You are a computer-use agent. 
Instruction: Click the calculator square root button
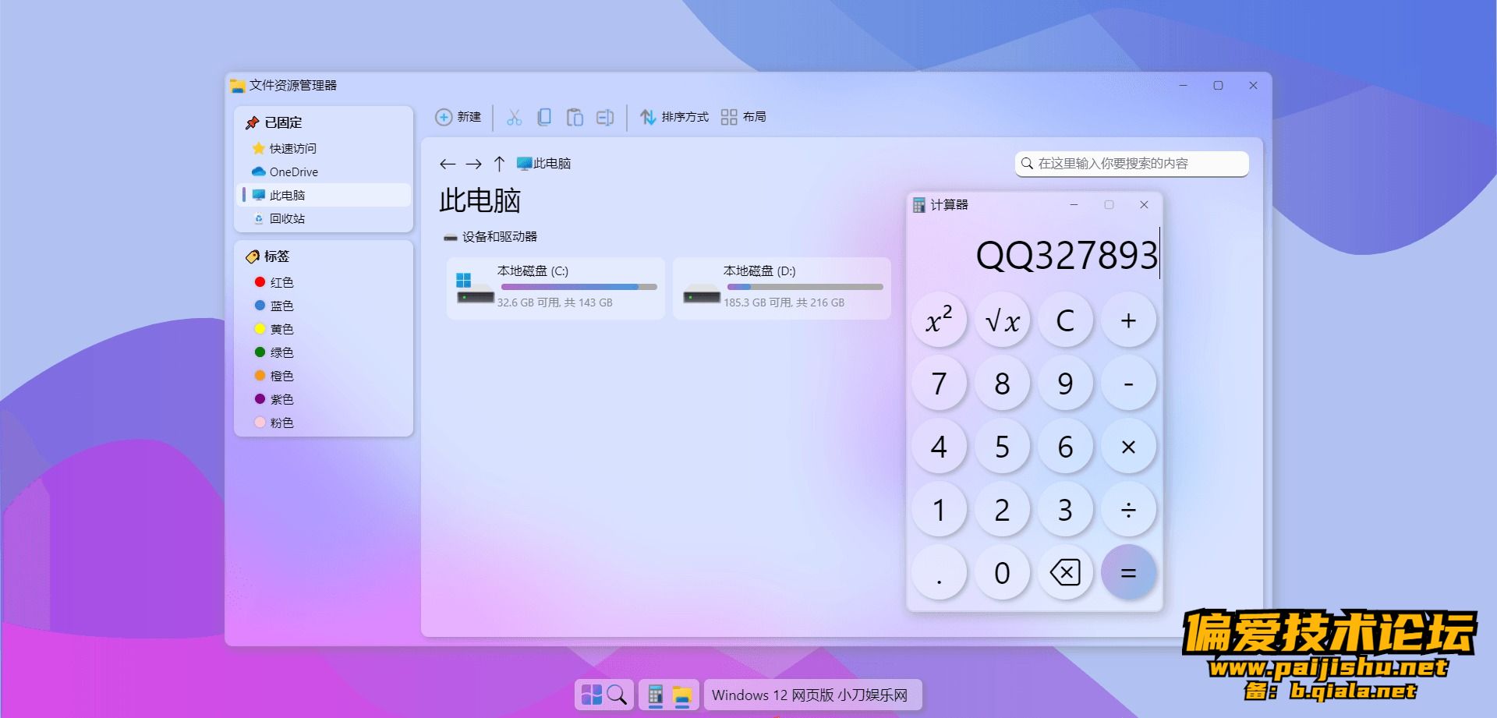coord(1002,320)
